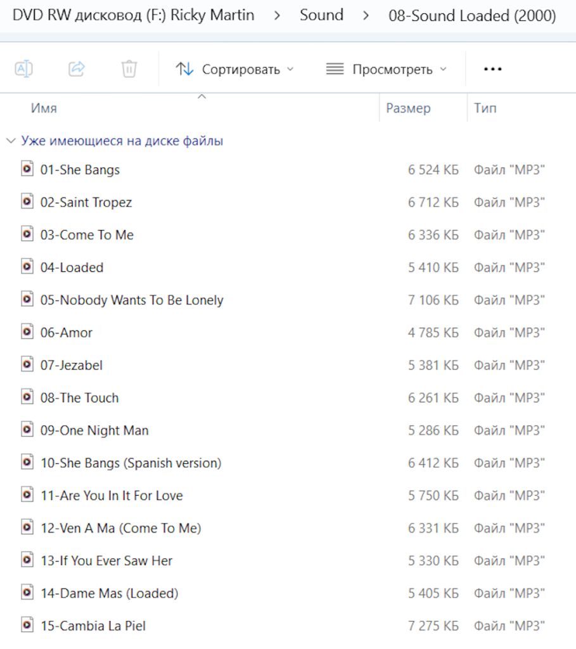Select the MP3 icon for 15-Cambia La Piel
Screen dimensions: 576x649
tap(27, 625)
